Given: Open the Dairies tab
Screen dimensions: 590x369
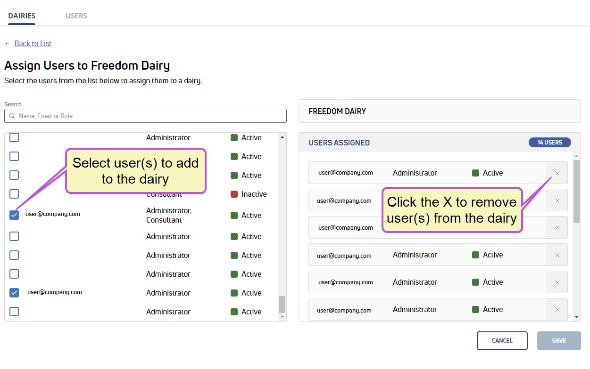Looking at the screenshot, I should (x=22, y=16).
